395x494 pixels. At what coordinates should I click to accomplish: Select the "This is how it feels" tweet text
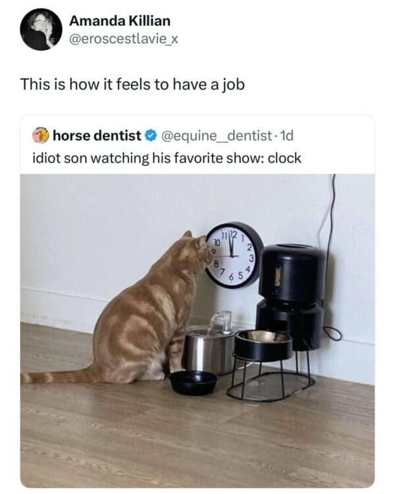point(132,84)
